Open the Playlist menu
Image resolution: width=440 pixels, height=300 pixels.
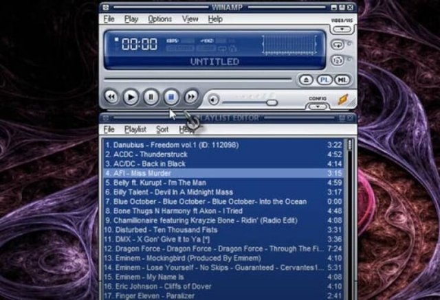tap(135, 130)
